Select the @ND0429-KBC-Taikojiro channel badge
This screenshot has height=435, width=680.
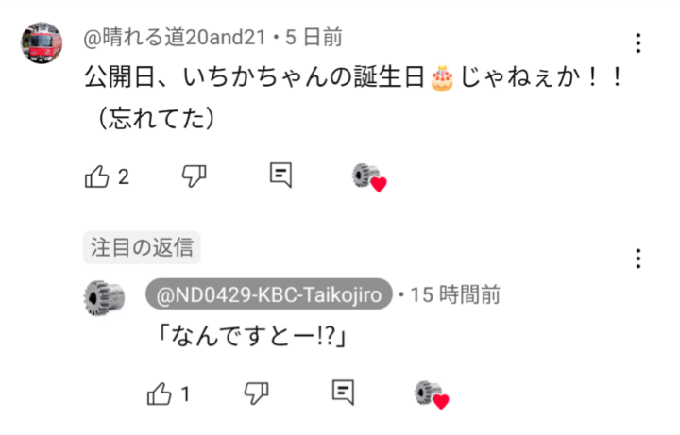coord(269,294)
